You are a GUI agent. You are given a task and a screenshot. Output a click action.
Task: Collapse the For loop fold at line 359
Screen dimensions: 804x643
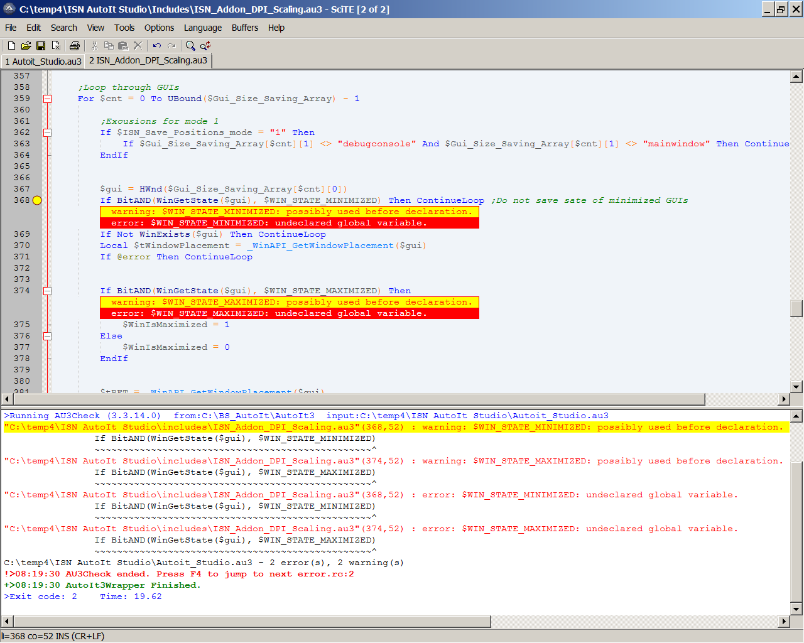(x=47, y=99)
